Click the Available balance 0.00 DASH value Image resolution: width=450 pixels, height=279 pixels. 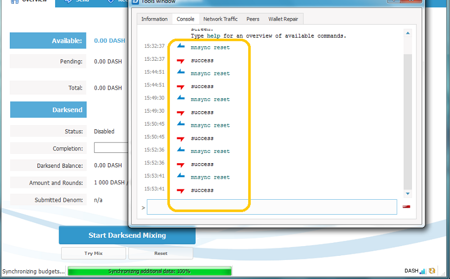110,41
